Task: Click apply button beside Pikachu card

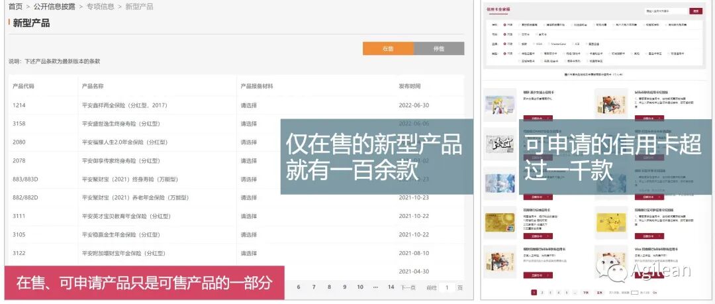Action: (649, 236)
